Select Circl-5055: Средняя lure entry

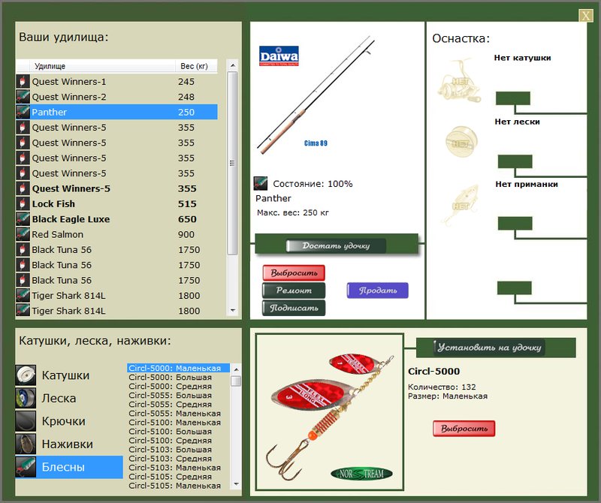pos(178,405)
